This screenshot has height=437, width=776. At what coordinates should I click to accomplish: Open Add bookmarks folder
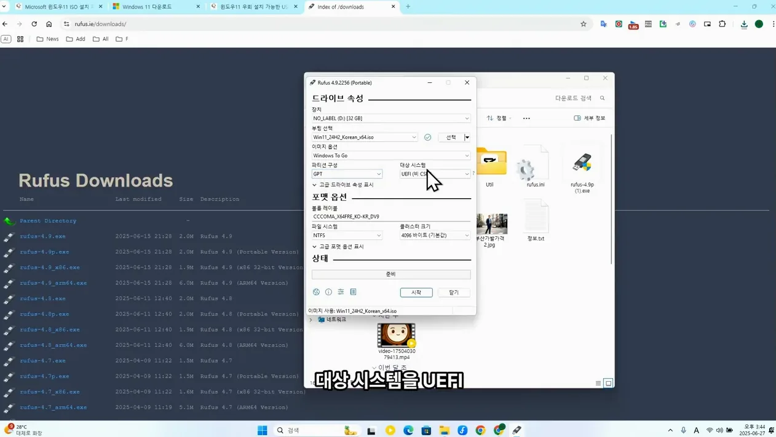click(75, 39)
